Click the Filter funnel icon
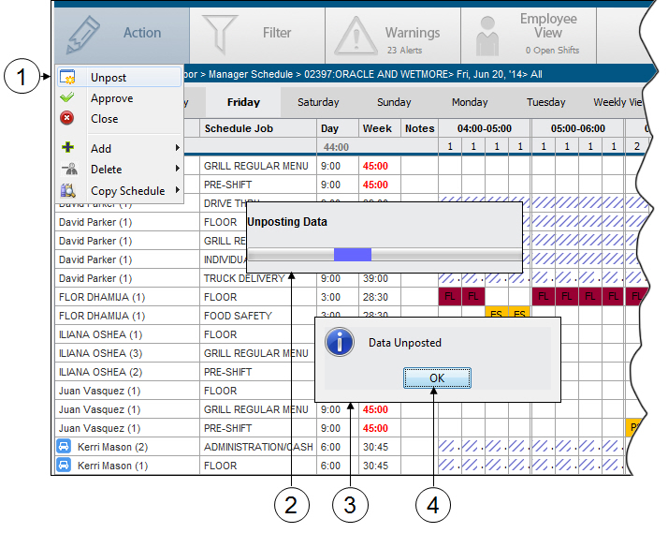Viewport: 668px width, 533px height. coord(220,35)
